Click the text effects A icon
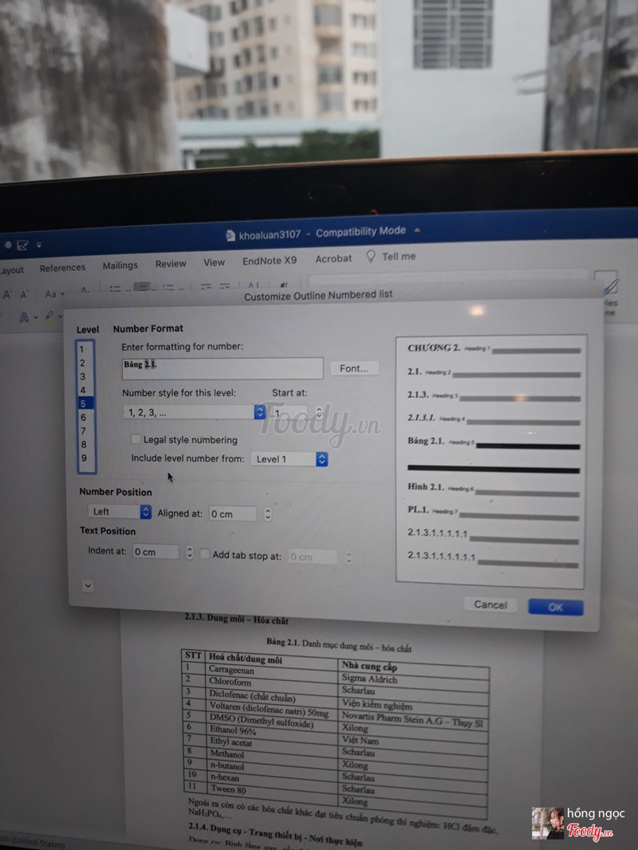Viewport: 638px width, 850px height. [x=25, y=317]
